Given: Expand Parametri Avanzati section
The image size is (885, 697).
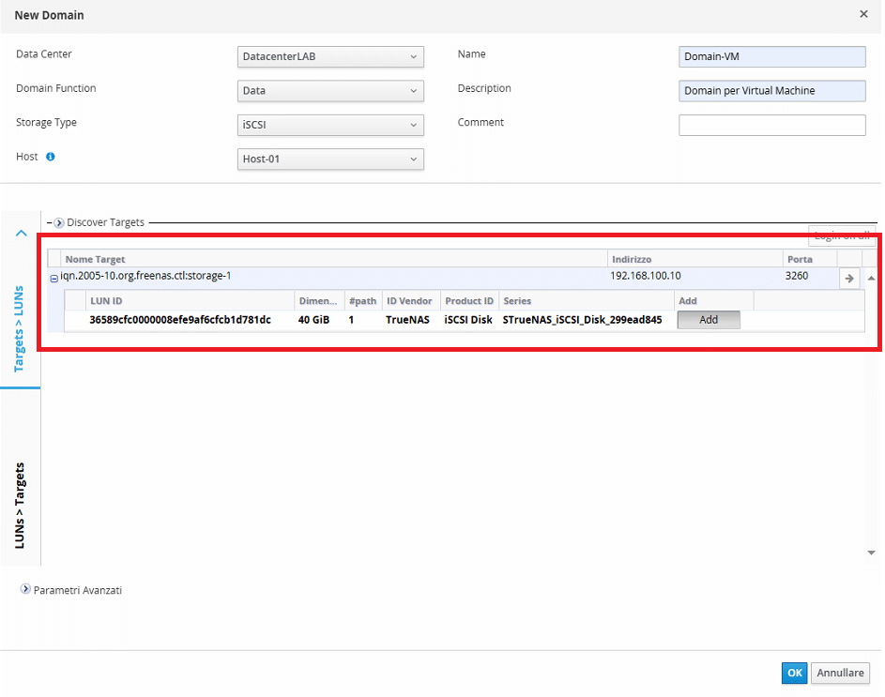Looking at the screenshot, I should pyautogui.click(x=26, y=589).
